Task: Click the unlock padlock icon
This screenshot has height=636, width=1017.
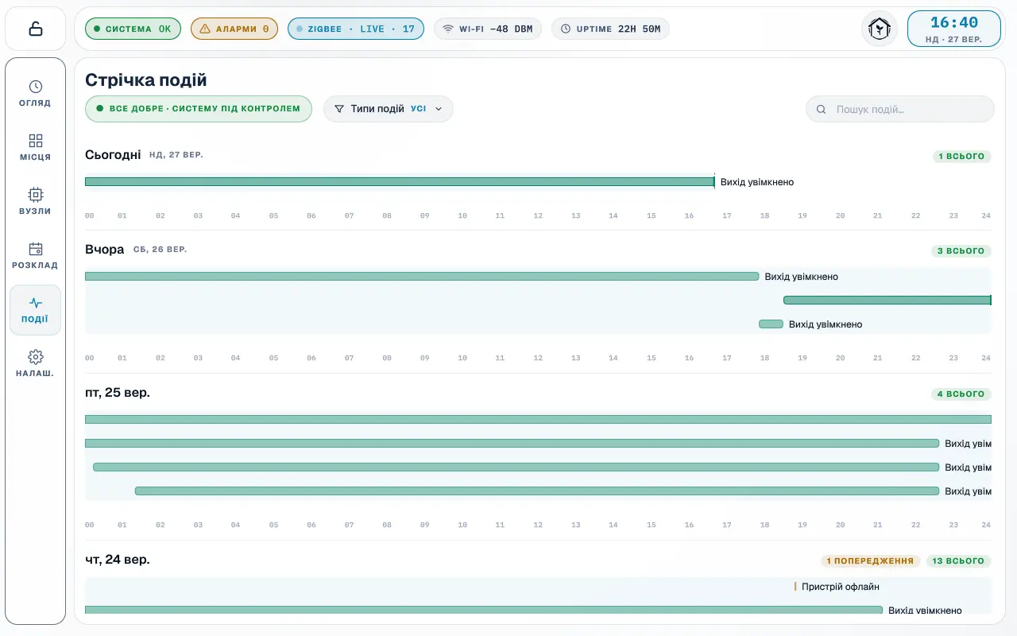Action: [x=35, y=29]
